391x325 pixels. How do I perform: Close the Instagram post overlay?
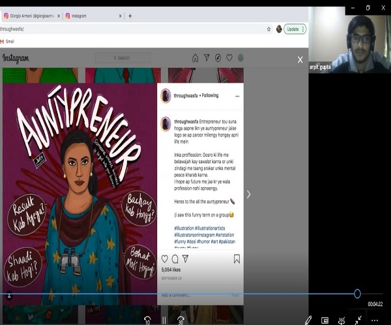300,60
